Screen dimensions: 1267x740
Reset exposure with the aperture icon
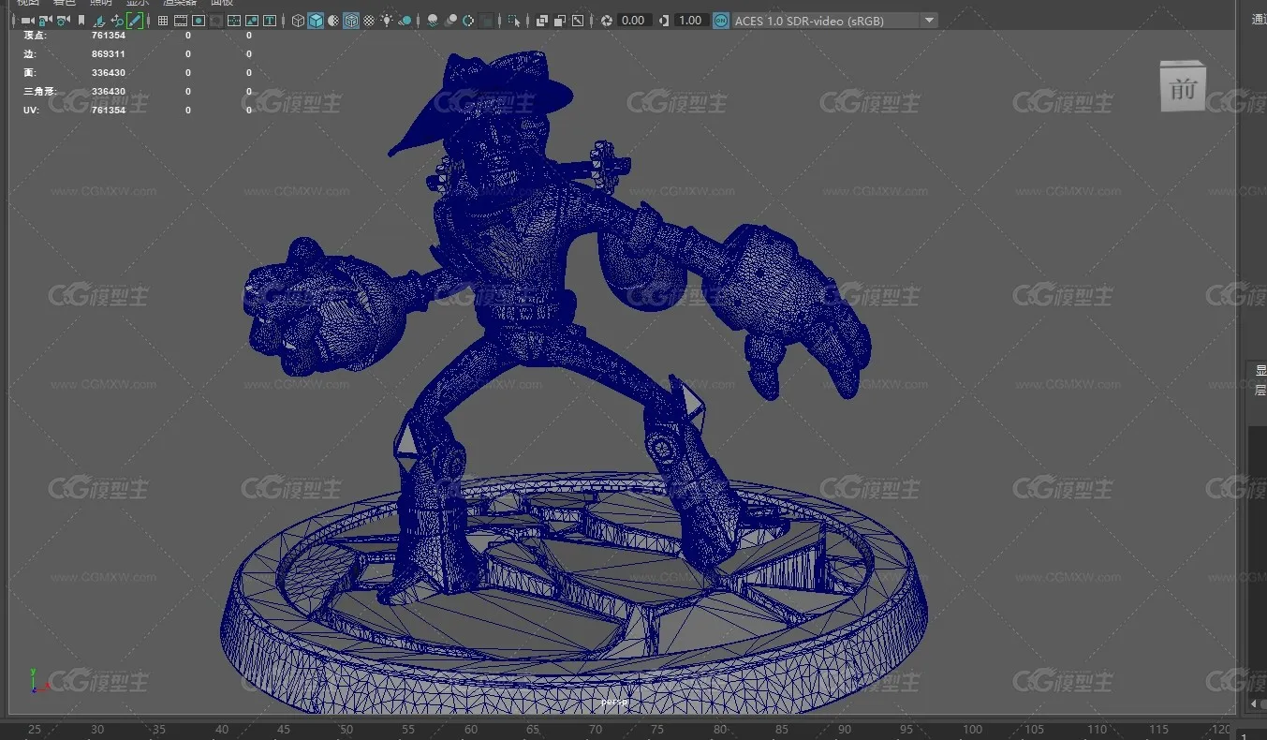pos(606,21)
